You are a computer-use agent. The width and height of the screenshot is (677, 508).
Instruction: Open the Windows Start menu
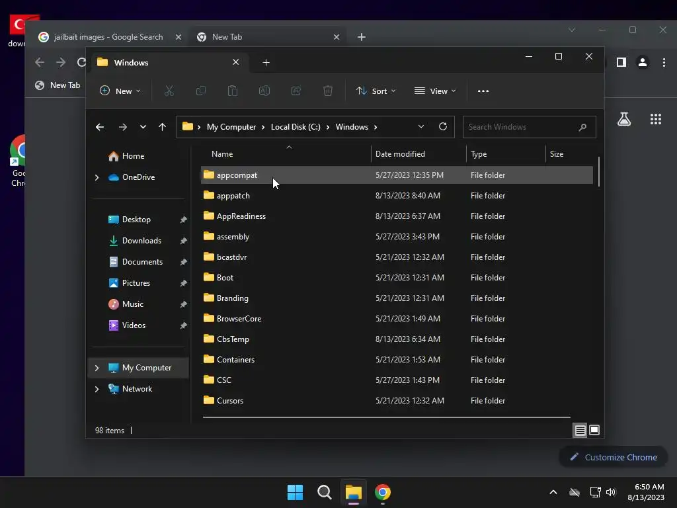point(296,492)
